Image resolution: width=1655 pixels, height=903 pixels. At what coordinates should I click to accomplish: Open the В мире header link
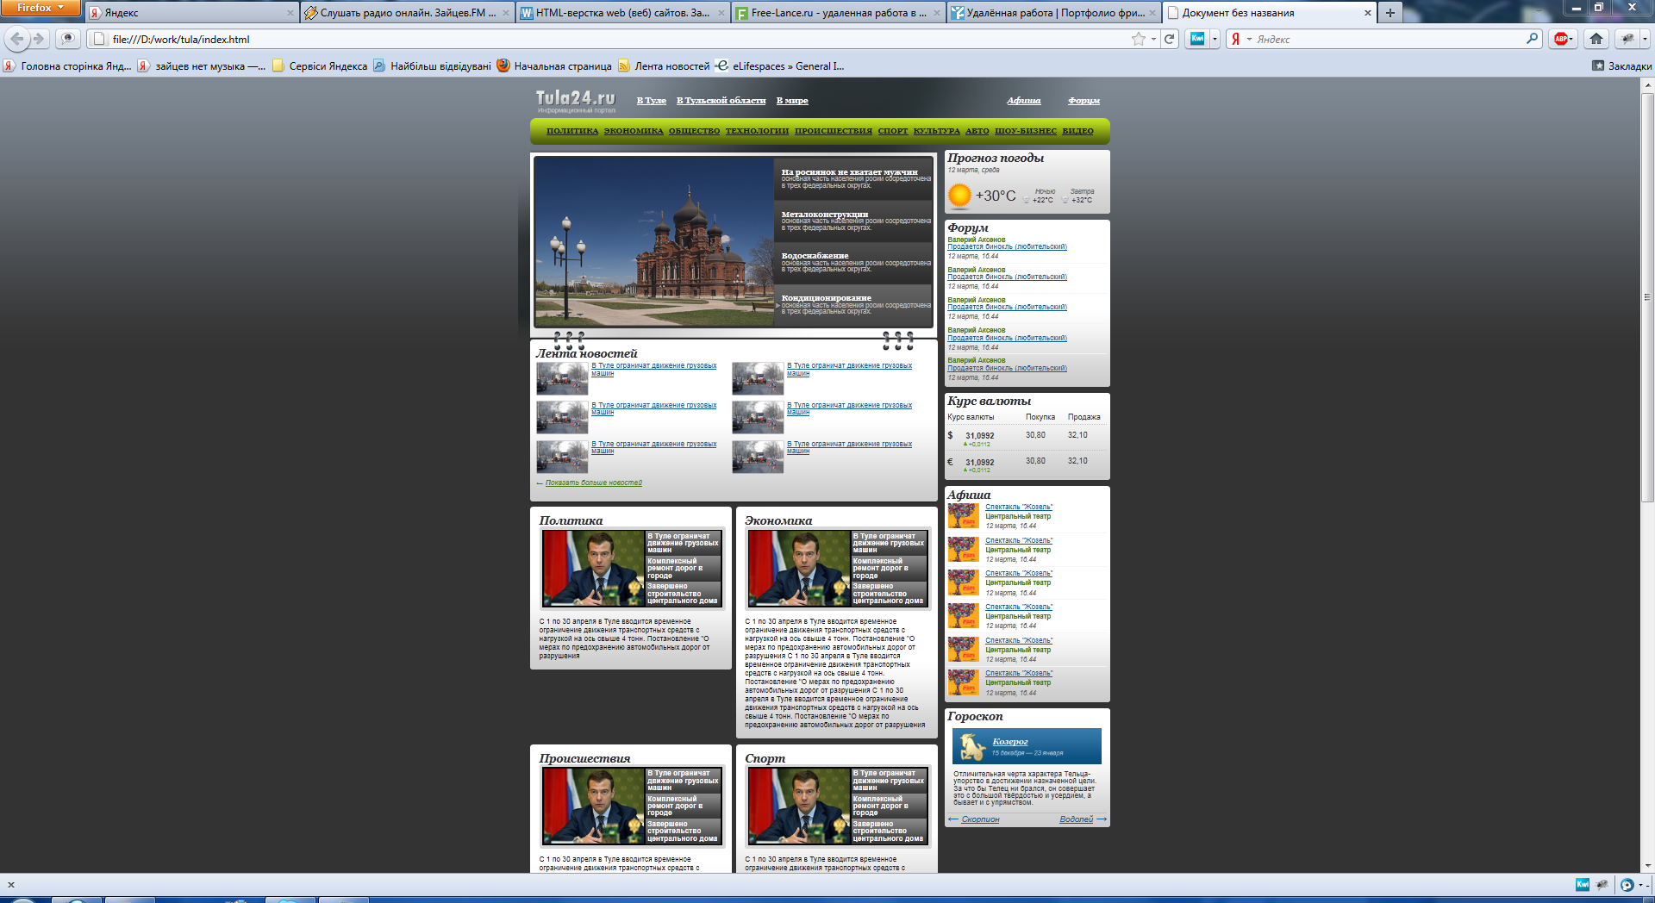tap(792, 101)
